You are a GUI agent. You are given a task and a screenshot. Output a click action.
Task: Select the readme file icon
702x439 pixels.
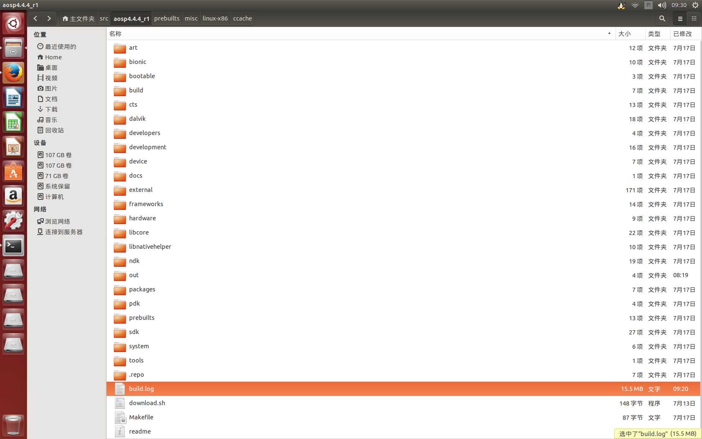coord(120,431)
